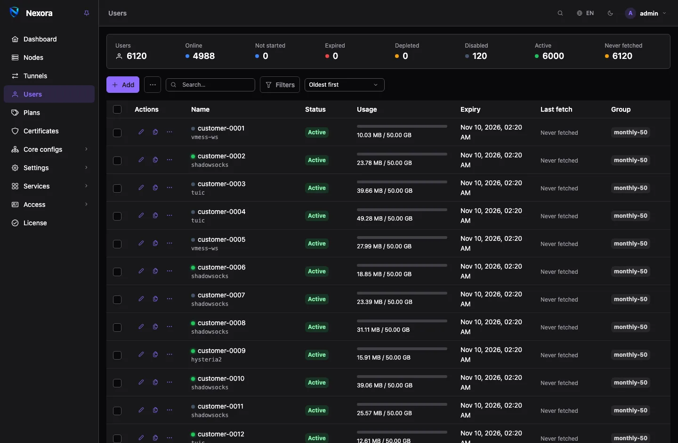678x443 pixels.
Task: Switch theme with moon icon
Action: tap(610, 13)
